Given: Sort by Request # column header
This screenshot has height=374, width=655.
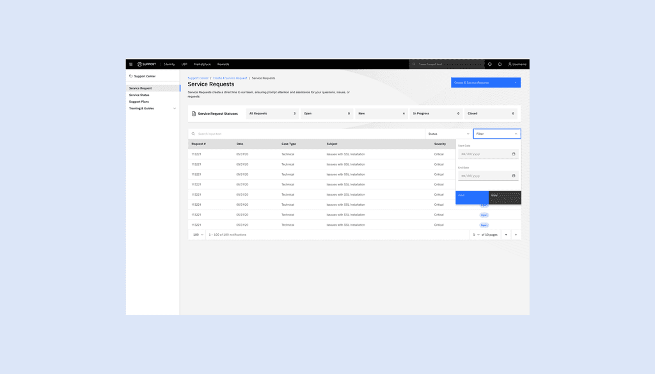Looking at the screenshot, I should [x=198, y=144].
